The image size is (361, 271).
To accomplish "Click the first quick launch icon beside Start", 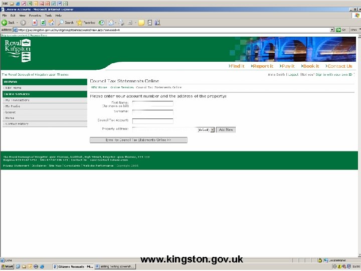I will click(x=18, y=266).
